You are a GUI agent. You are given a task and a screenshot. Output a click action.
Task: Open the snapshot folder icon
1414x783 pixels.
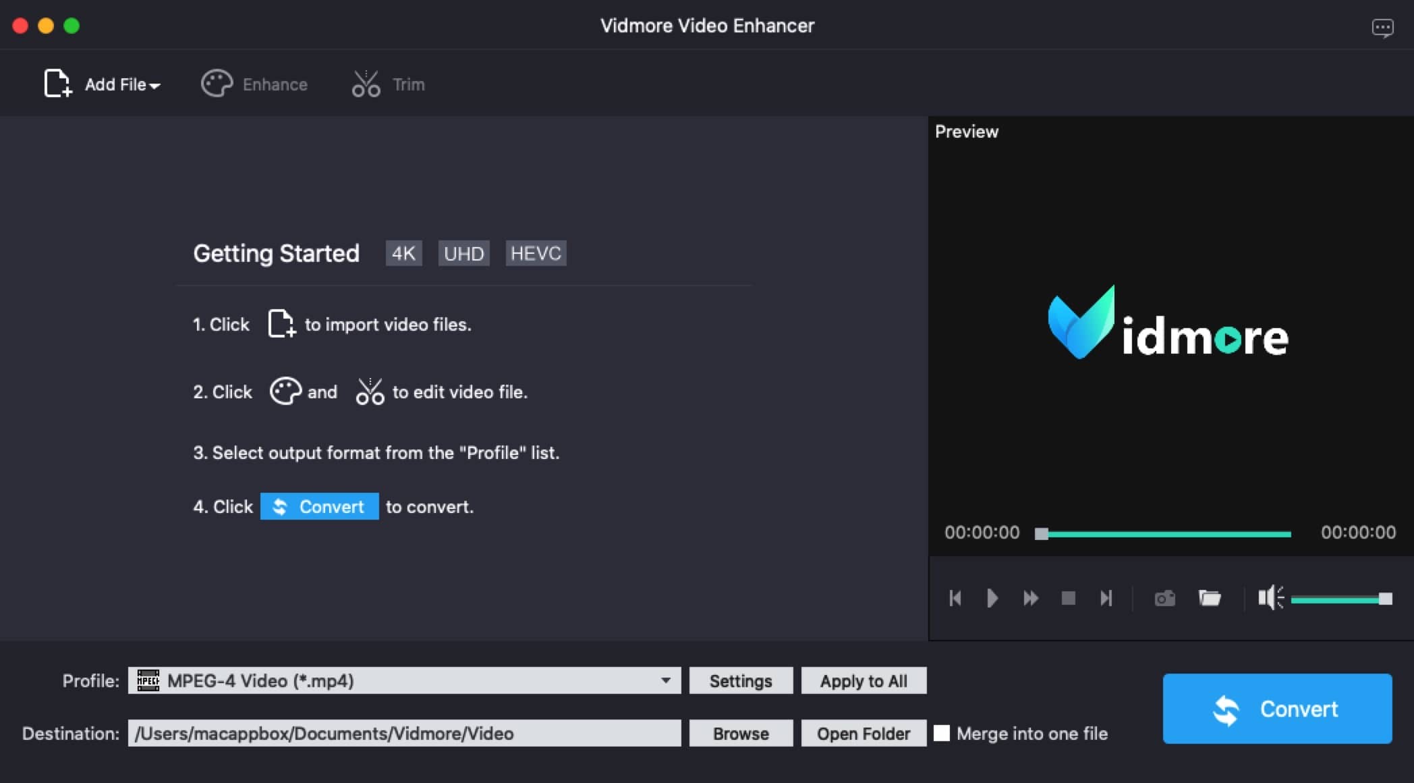tap(1210, 598)
